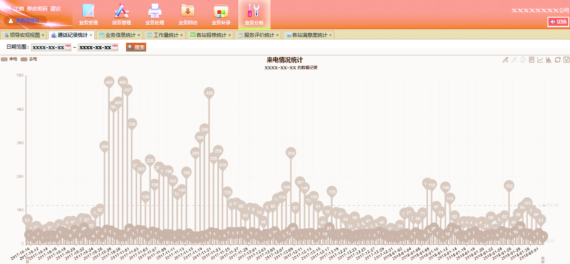
Task: Click the chart restore/refresh icon
Action: [x=557, y=60]
